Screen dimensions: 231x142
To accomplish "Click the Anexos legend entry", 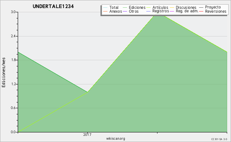I will pyautogui.click(x=112, y=11).
